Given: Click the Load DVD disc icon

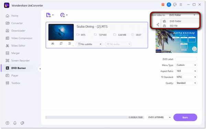Looking at the screenshot, I should click(x=64, y=15).
